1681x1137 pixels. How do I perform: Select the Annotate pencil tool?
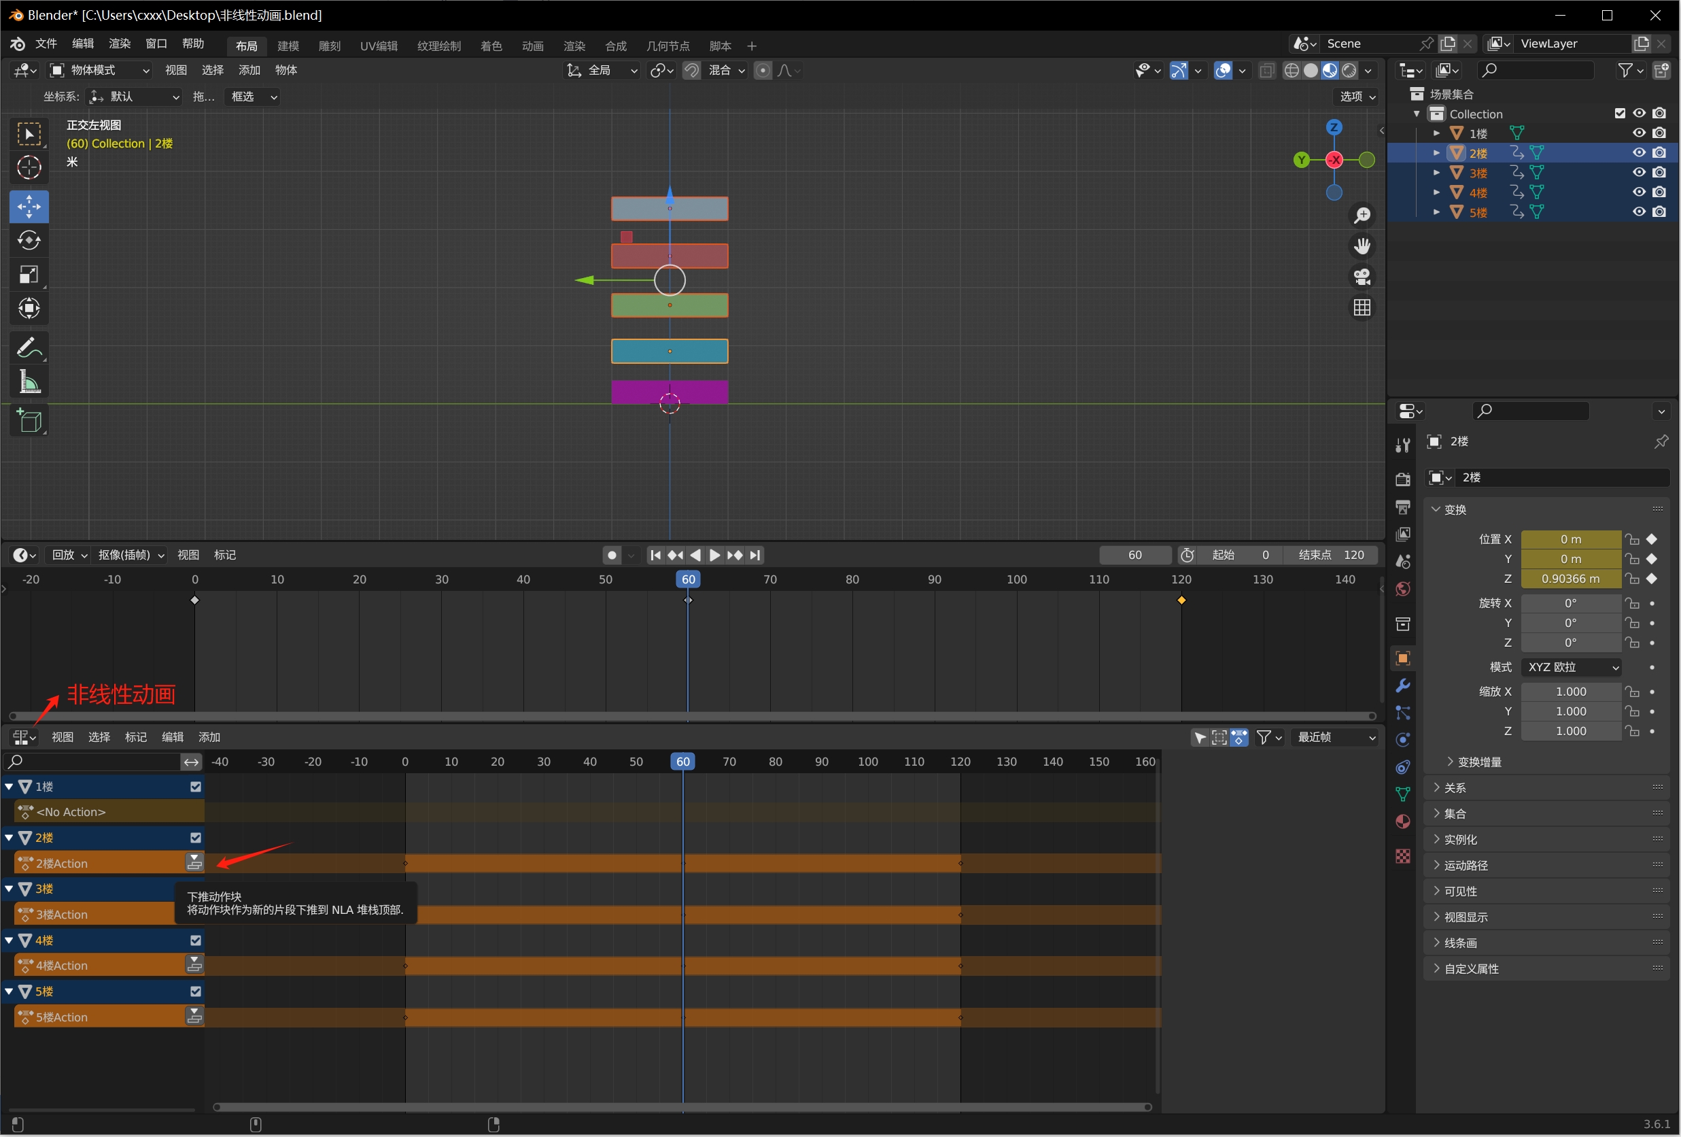[x=29, y=347]
